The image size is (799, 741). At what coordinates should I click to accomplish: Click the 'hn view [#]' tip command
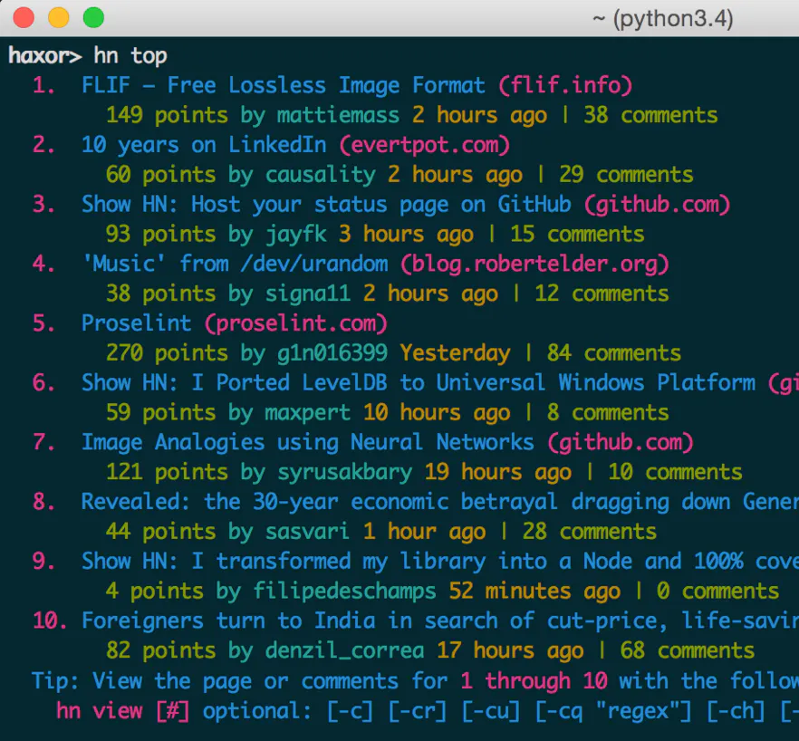(x=122, y=710)
